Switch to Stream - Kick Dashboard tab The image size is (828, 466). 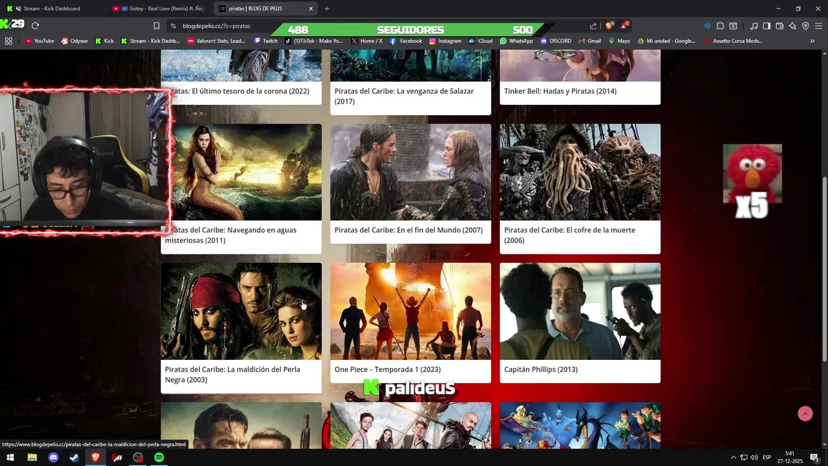click(x=52, y=8)
